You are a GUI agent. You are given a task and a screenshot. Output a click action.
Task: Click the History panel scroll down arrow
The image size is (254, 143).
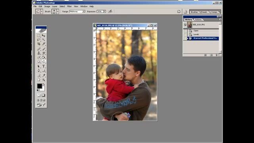(220, 52)
